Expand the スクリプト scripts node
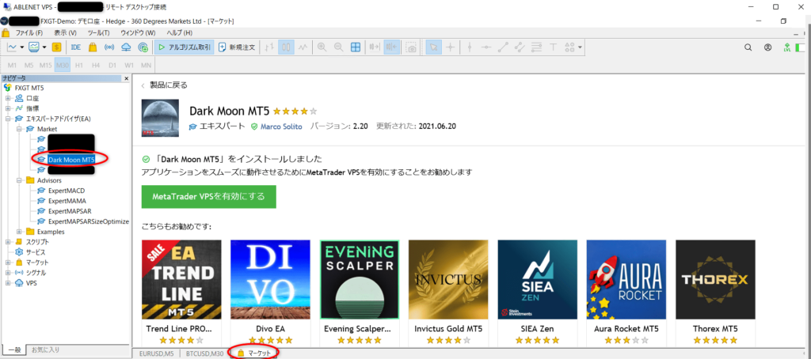Screen dimensions: 811x359 click(8, 242)
